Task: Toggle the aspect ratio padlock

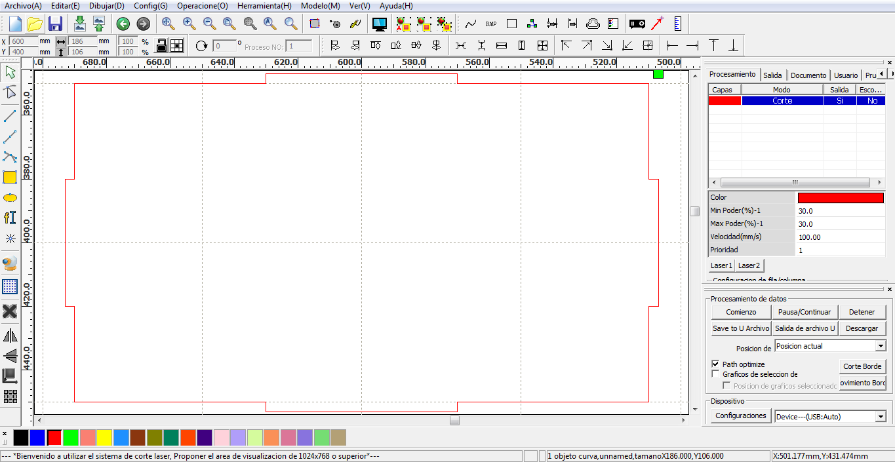Action: coord(161,46)
